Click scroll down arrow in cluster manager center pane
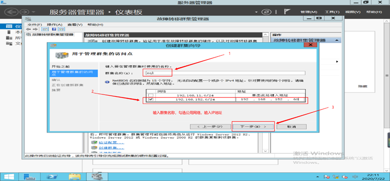The image size is (390, 181). coord(265,151)
